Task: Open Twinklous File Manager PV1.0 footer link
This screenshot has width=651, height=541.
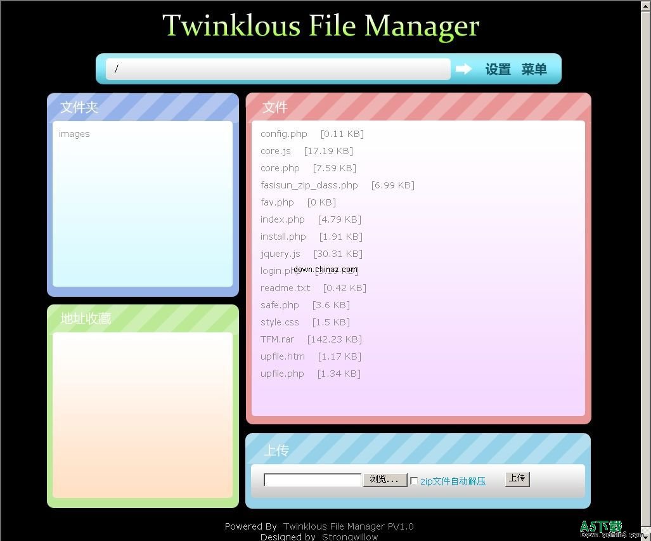Action: tap(349, 526)
